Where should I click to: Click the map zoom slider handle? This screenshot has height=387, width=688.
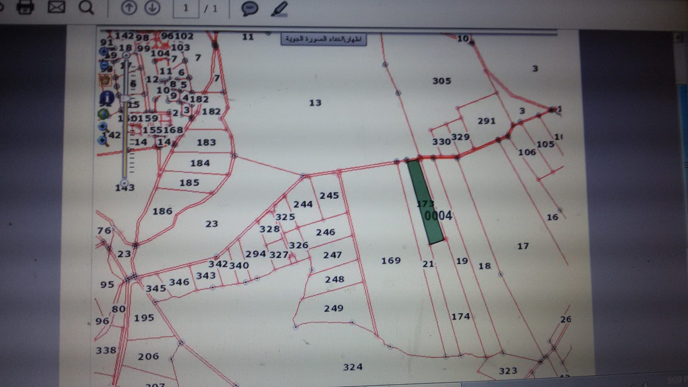click(x=126, y=98)
